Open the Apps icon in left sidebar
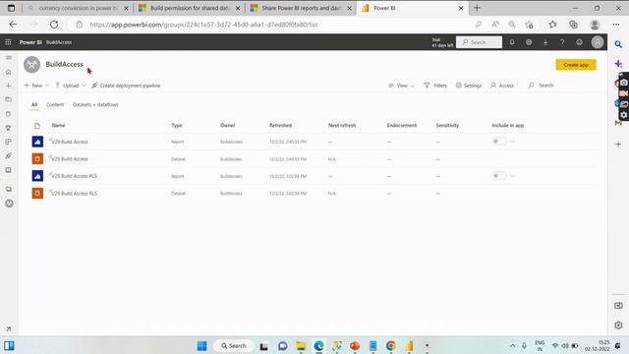 [x=9, y=142]
